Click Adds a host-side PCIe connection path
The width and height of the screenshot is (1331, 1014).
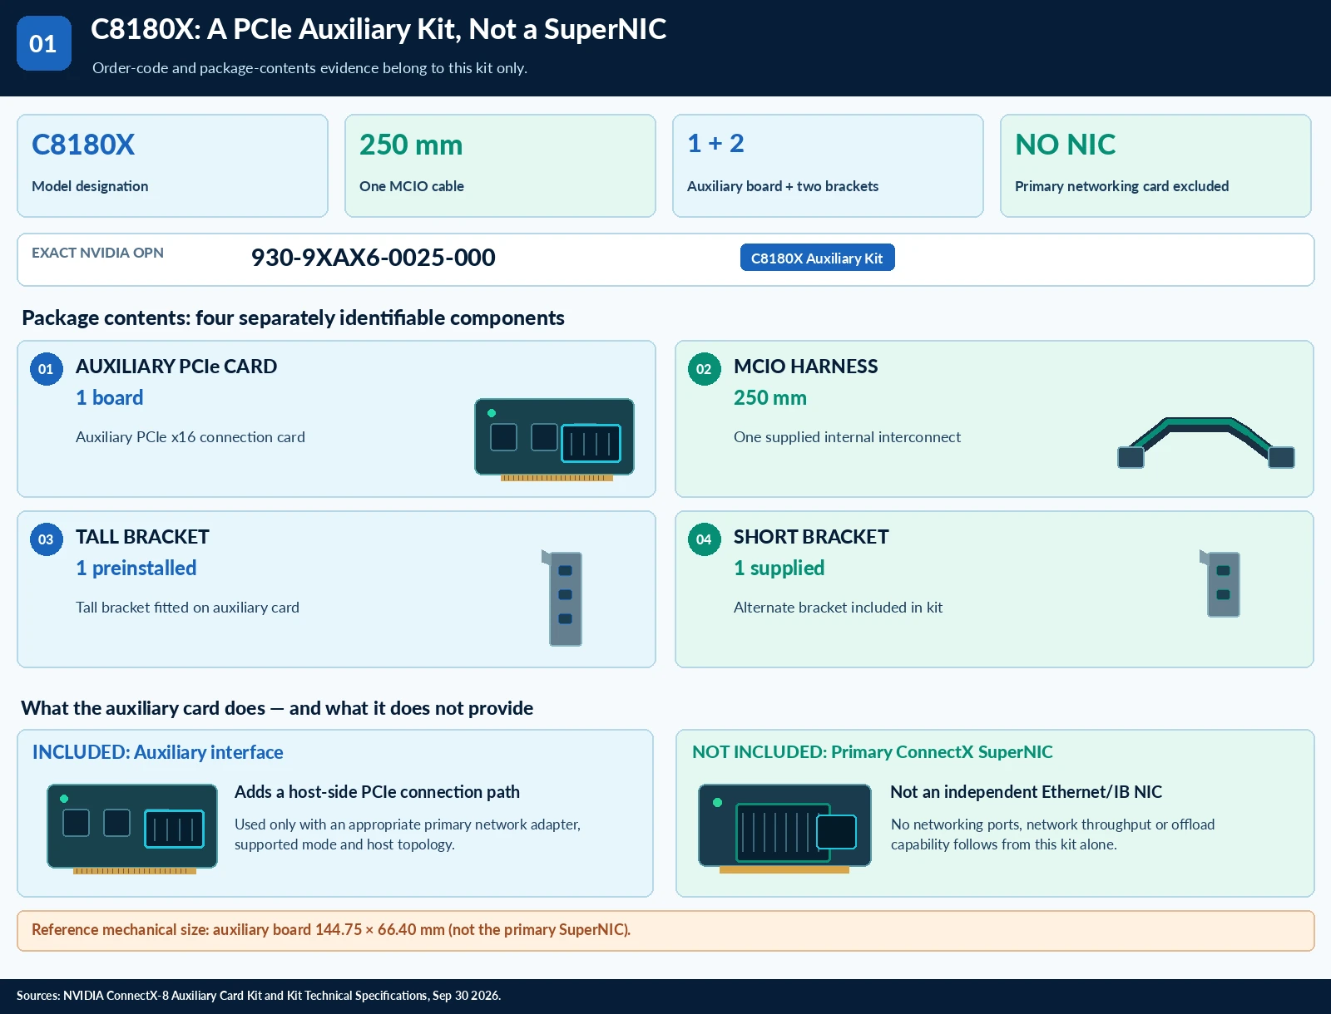tap(377, 792)
